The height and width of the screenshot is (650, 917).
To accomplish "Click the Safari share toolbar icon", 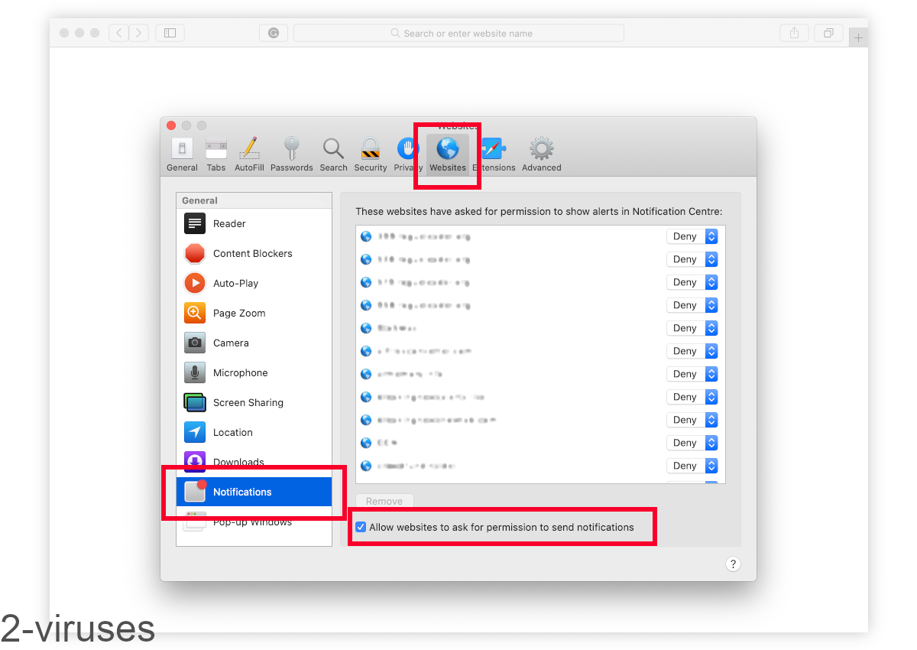I will point(794,33).
